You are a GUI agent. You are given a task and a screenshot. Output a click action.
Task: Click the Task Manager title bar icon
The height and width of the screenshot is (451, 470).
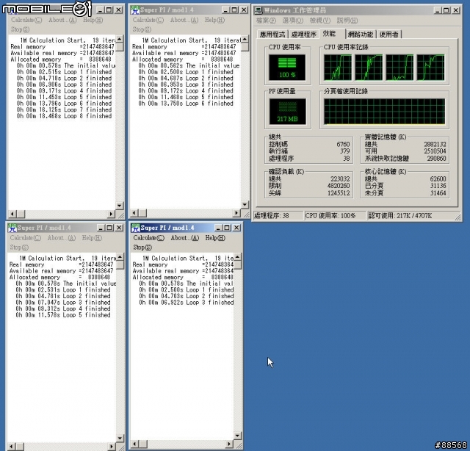(258, 10)
